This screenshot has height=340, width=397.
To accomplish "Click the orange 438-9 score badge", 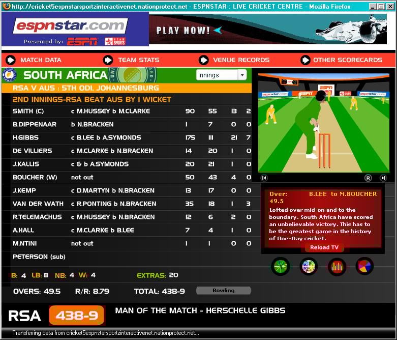I will 77,316.
